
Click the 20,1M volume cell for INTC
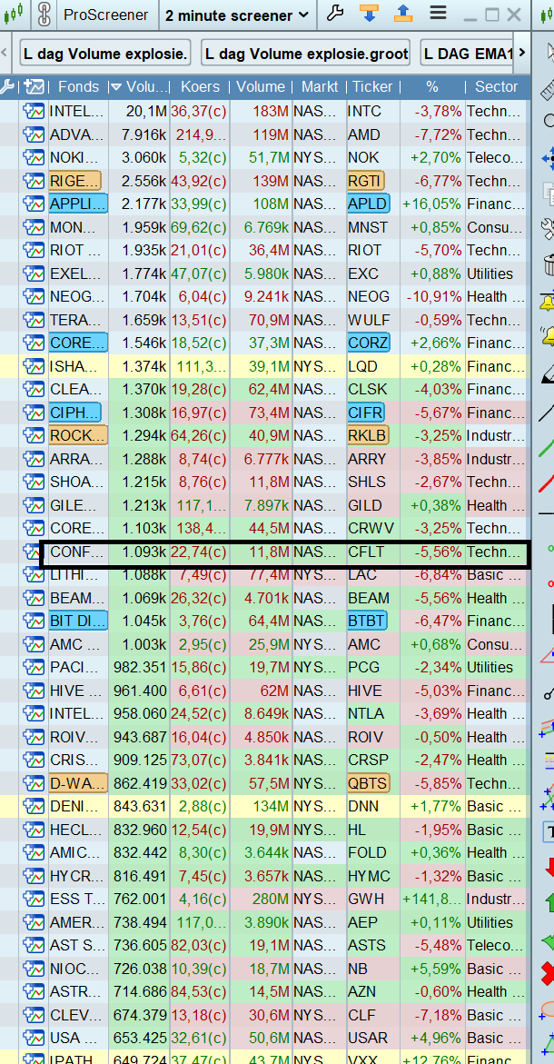point(139,111)
